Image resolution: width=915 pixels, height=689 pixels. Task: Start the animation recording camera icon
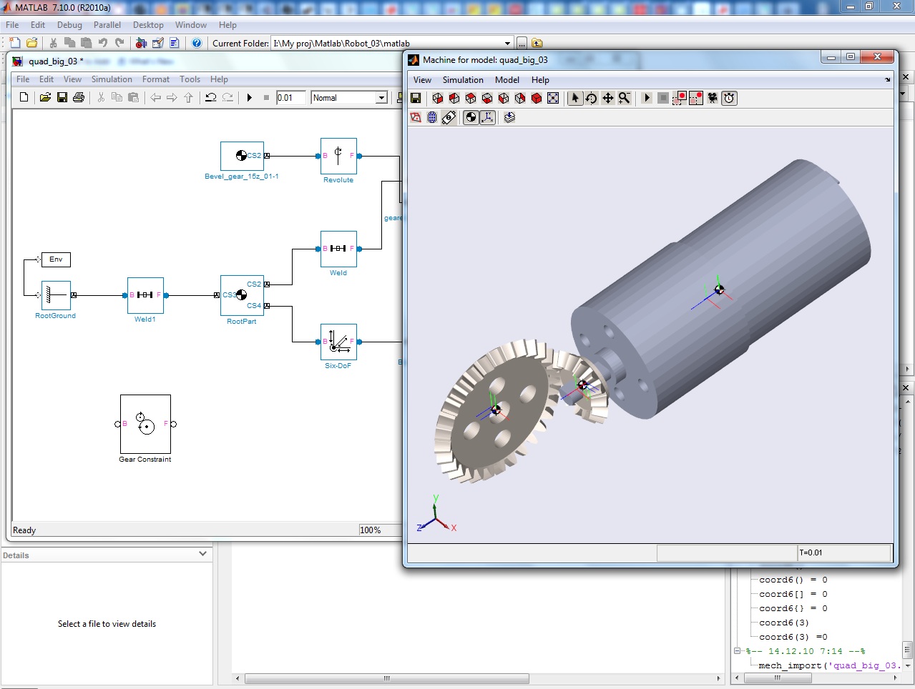[713, 98]
